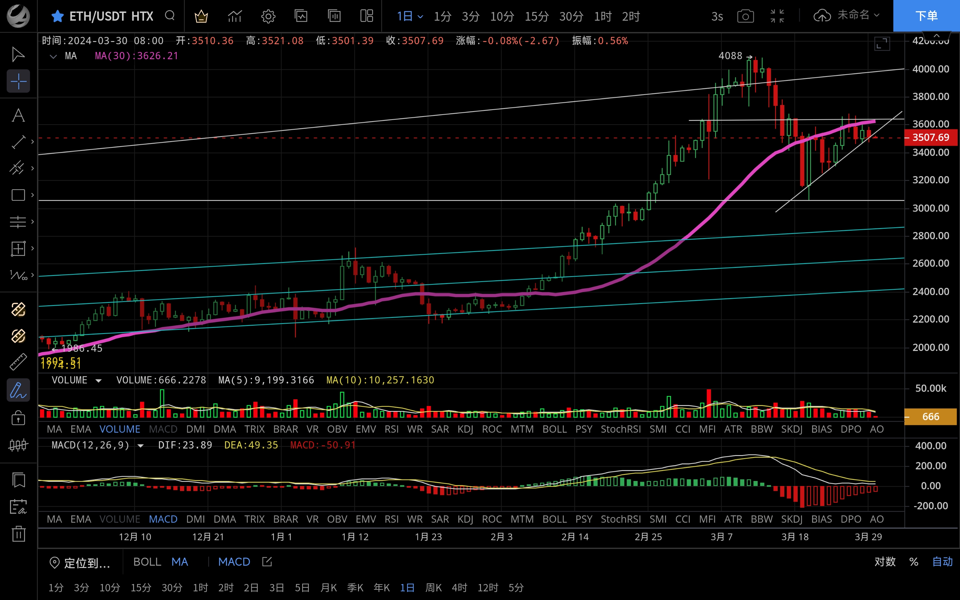The height and width of the screenshot is (600, 960).
Task: Click the ruler measure tool
Action: (18, 362)
